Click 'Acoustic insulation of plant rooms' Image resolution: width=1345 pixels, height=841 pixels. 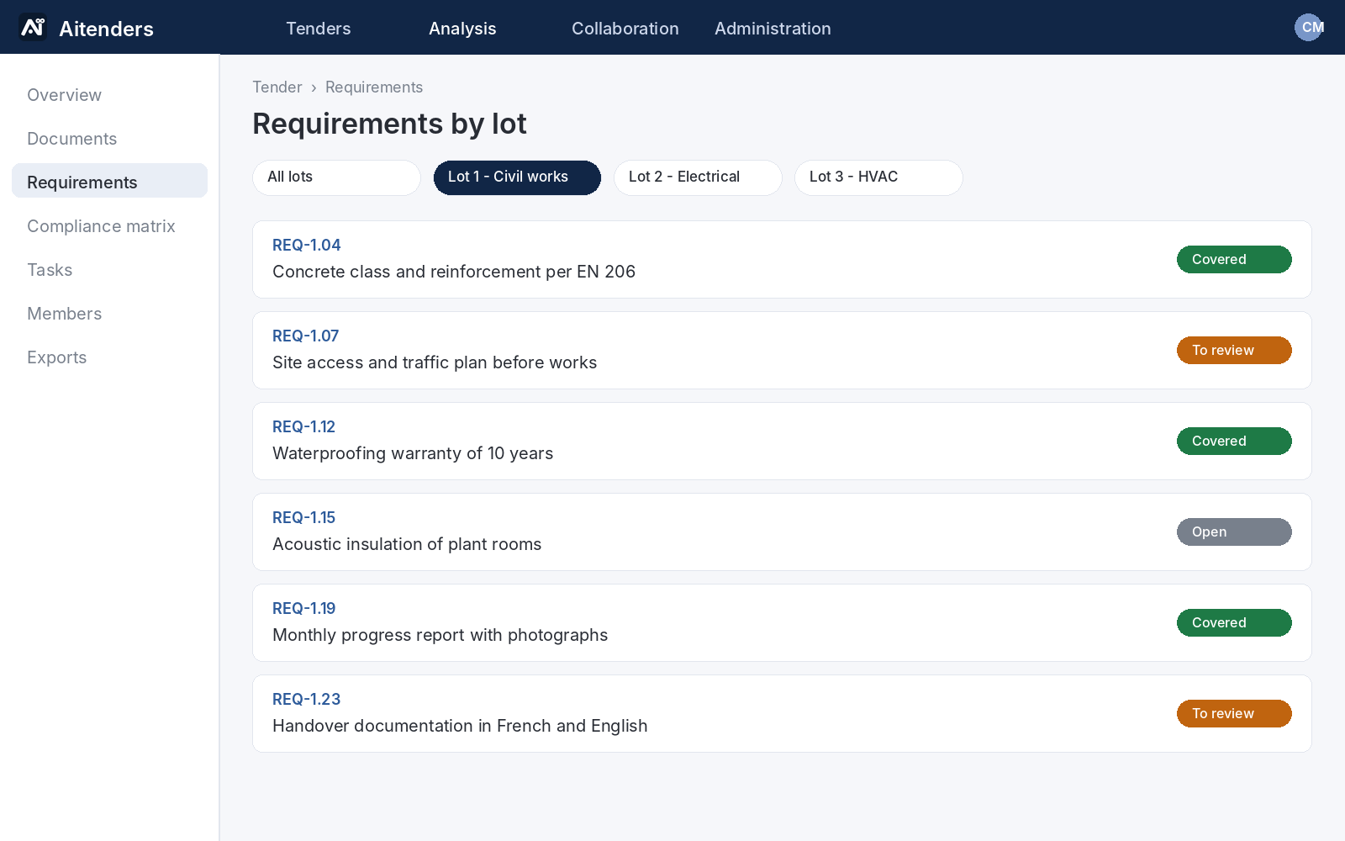pyautogui.click(x=407, y=544)
